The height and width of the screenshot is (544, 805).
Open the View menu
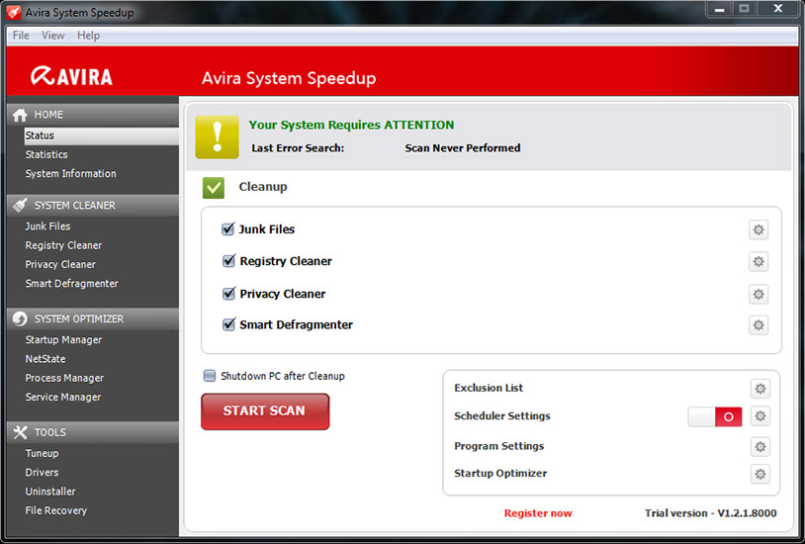[52, 36]
